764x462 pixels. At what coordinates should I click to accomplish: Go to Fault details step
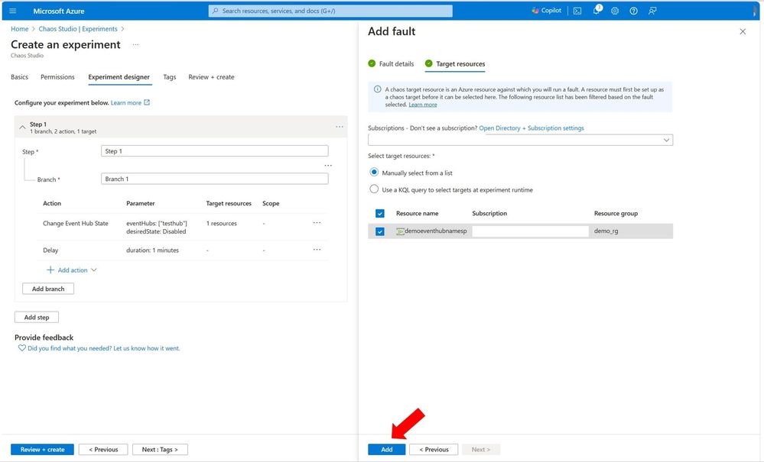click(391, 63)
